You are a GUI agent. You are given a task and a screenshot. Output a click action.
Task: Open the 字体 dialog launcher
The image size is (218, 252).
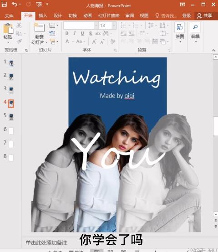(115, 51)
